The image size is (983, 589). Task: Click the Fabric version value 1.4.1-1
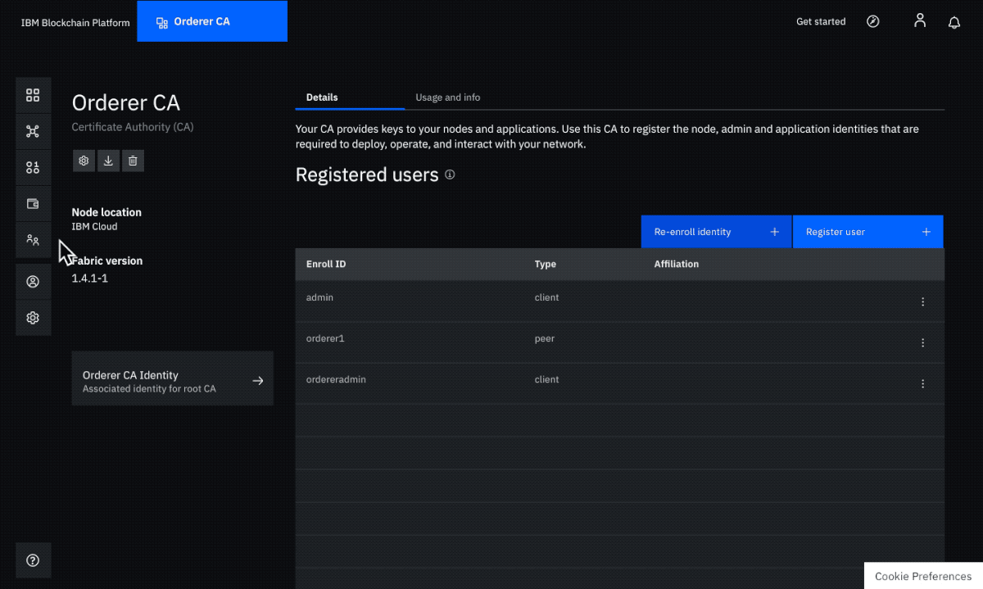click(90, 279)
